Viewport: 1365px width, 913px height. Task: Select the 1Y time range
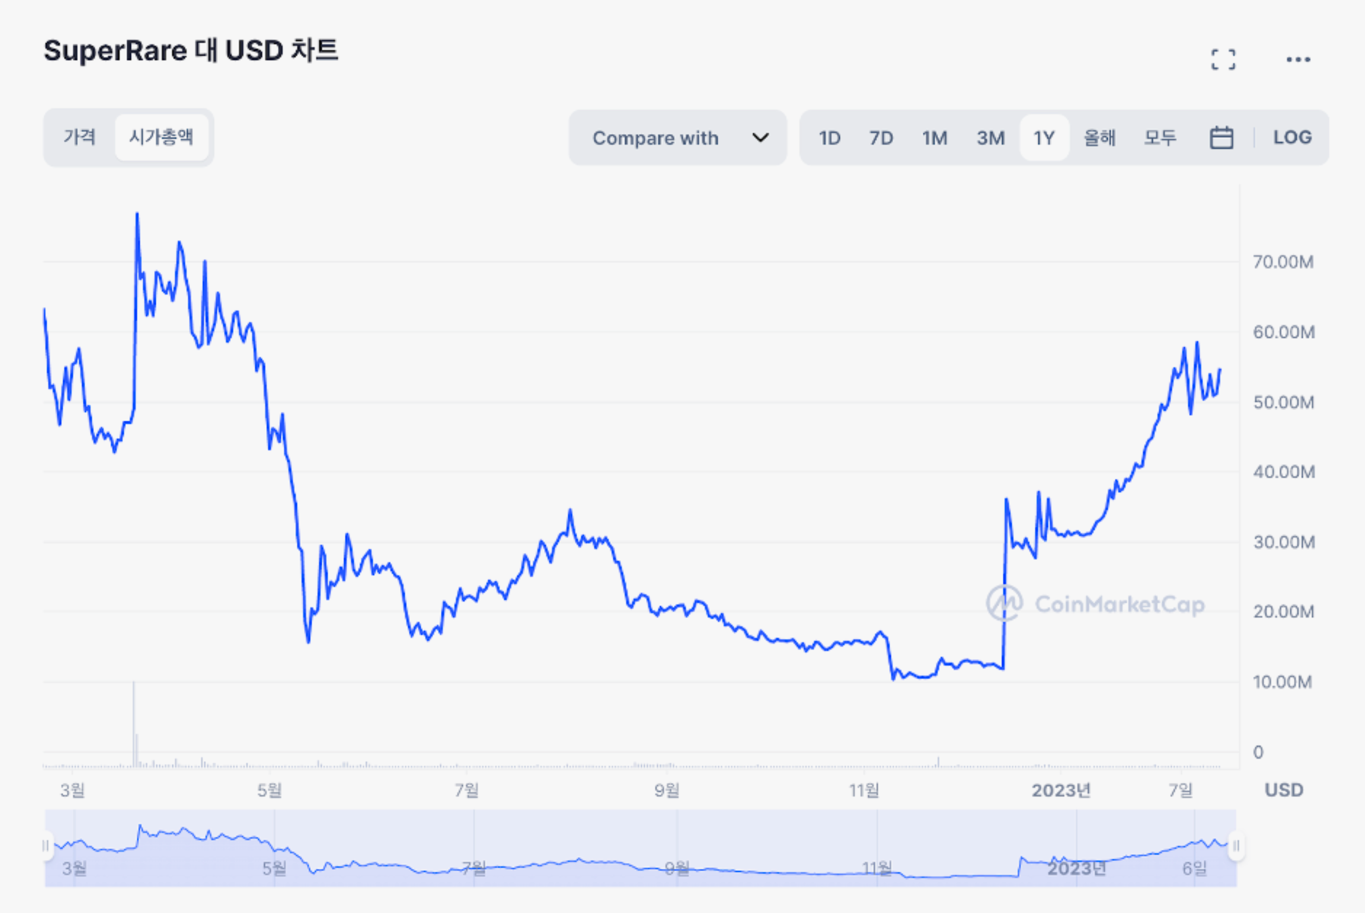click(x=1044, y=138)
